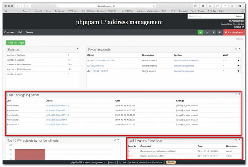This screenshot has height=167, width=248.
Task: Open subnet 10.200.0.0/21 link
Action: (x=97, y=66)
